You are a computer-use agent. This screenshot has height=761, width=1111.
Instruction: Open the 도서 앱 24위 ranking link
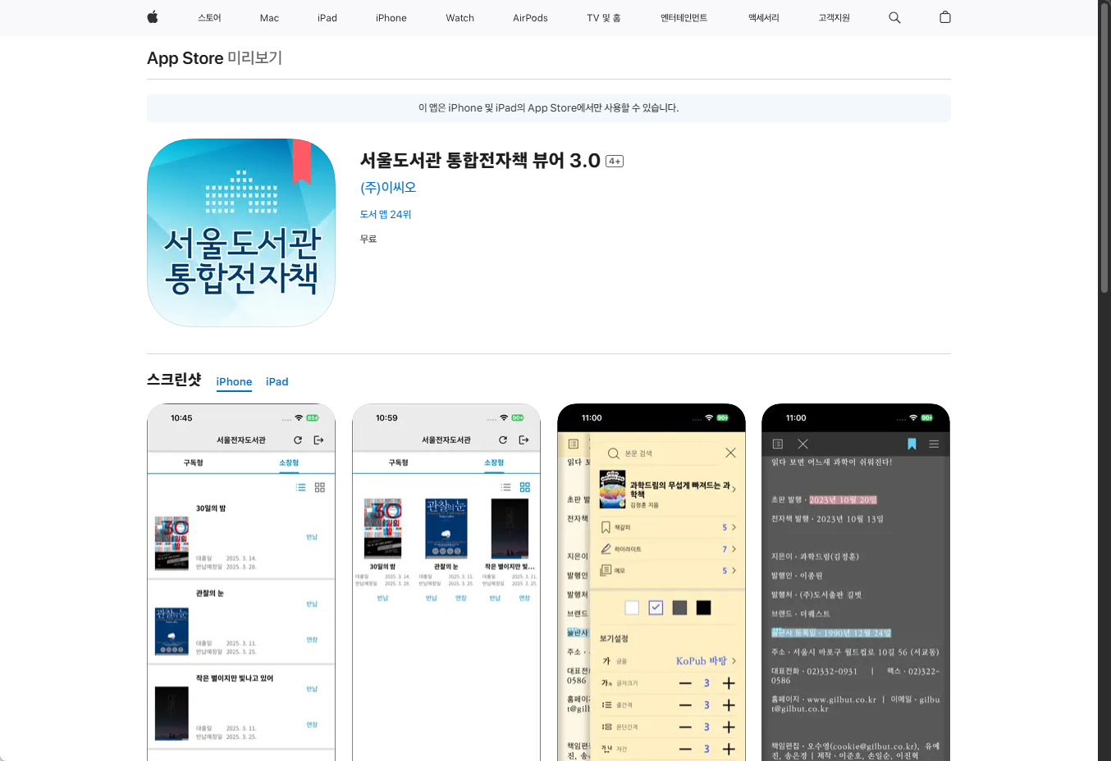386,214
